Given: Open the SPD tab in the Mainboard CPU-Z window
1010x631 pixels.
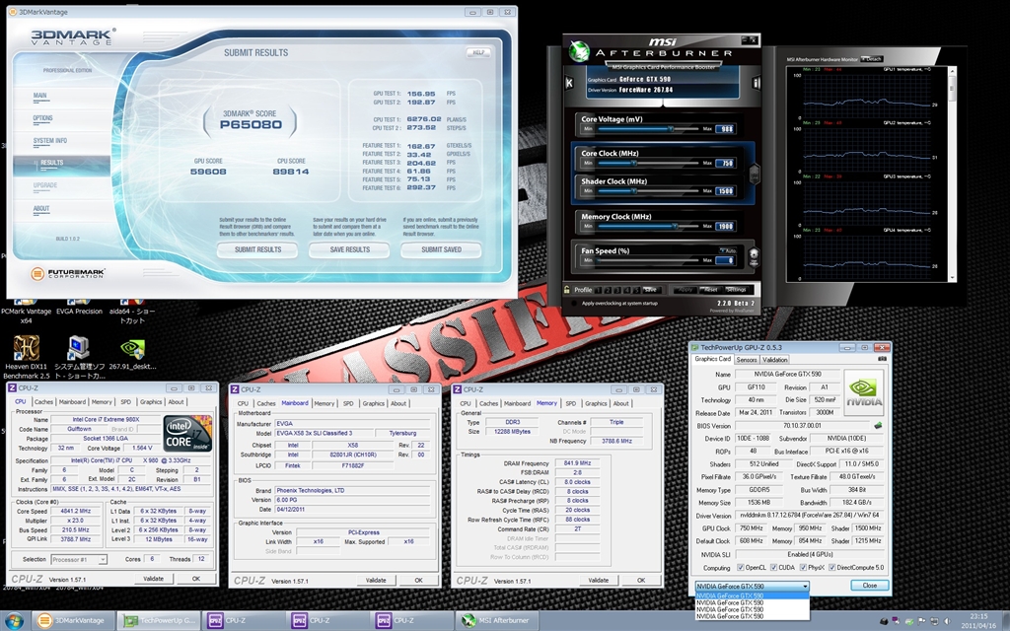Looking at the screenshot, I should tap(348, 403).
